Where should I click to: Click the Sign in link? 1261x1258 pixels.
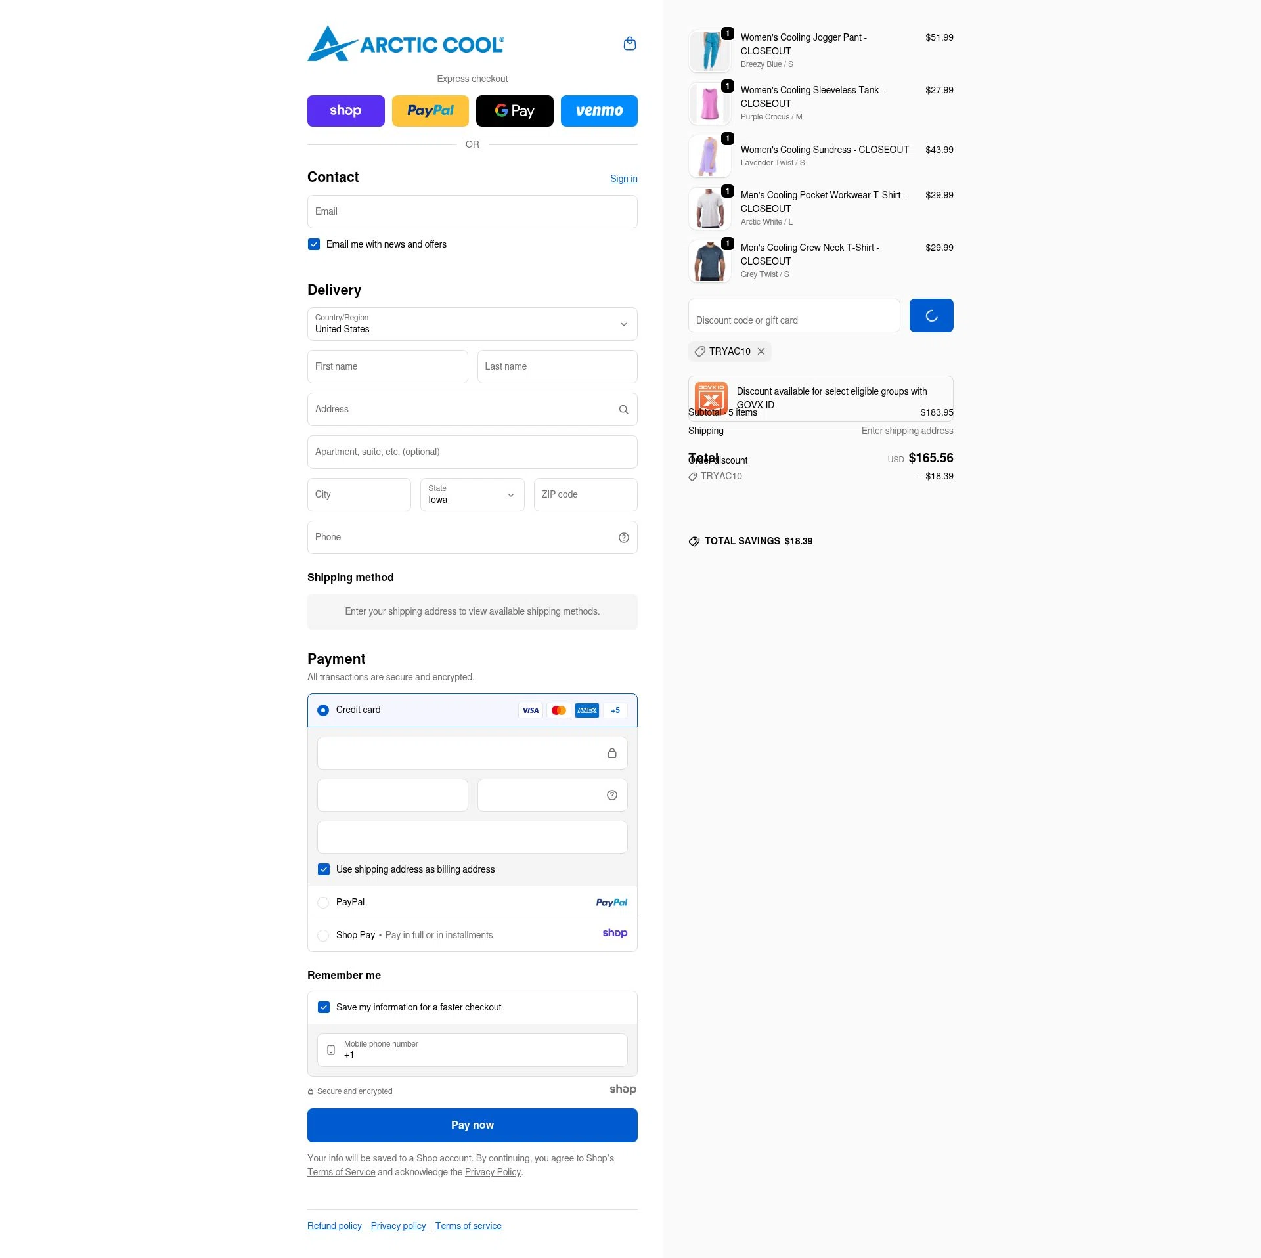pyautogui.click(x=623, y=179)
